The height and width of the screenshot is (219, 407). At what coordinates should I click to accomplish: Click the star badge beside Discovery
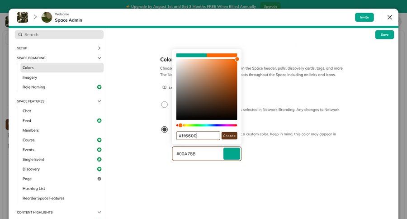99,169
